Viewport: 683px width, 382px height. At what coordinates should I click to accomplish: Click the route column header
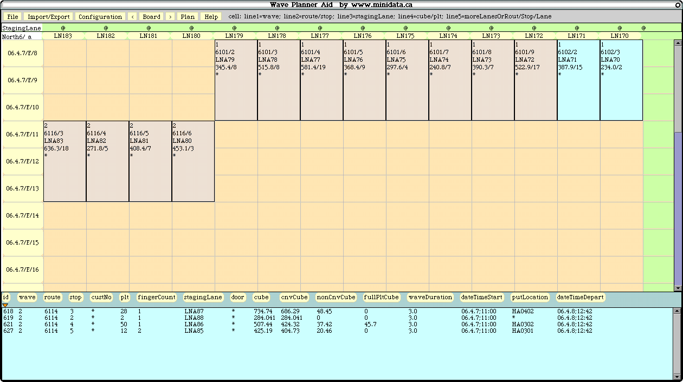point(53,297)
